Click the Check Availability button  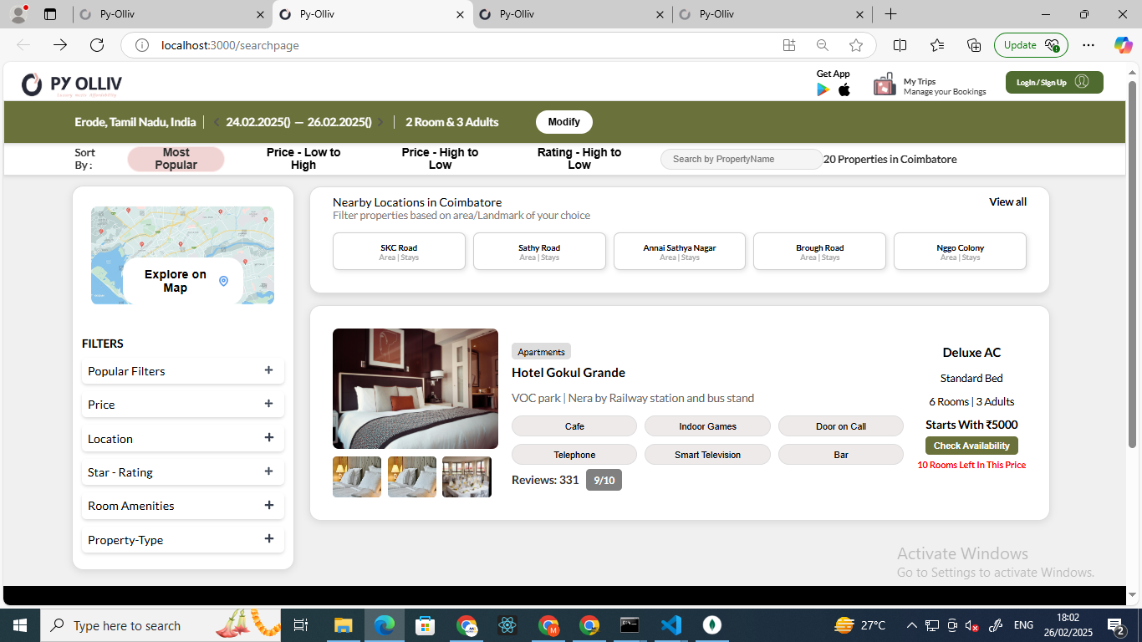971,446
